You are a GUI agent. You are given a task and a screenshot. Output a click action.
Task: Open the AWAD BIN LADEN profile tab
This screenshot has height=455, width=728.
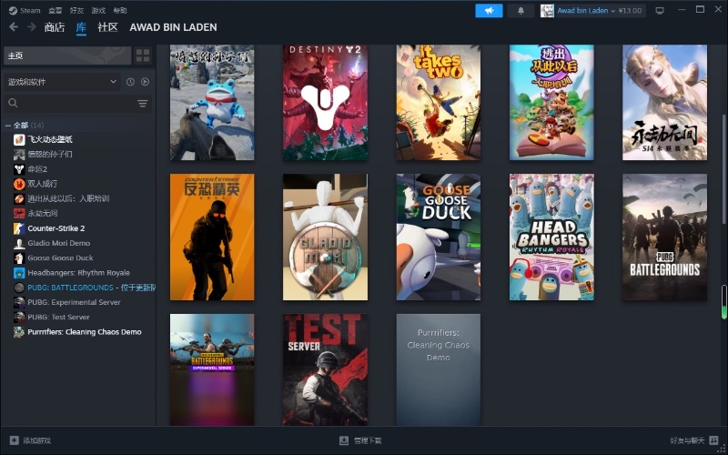coord(173,27)
